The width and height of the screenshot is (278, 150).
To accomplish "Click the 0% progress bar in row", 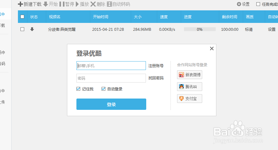I will click(x=200, y=29).
